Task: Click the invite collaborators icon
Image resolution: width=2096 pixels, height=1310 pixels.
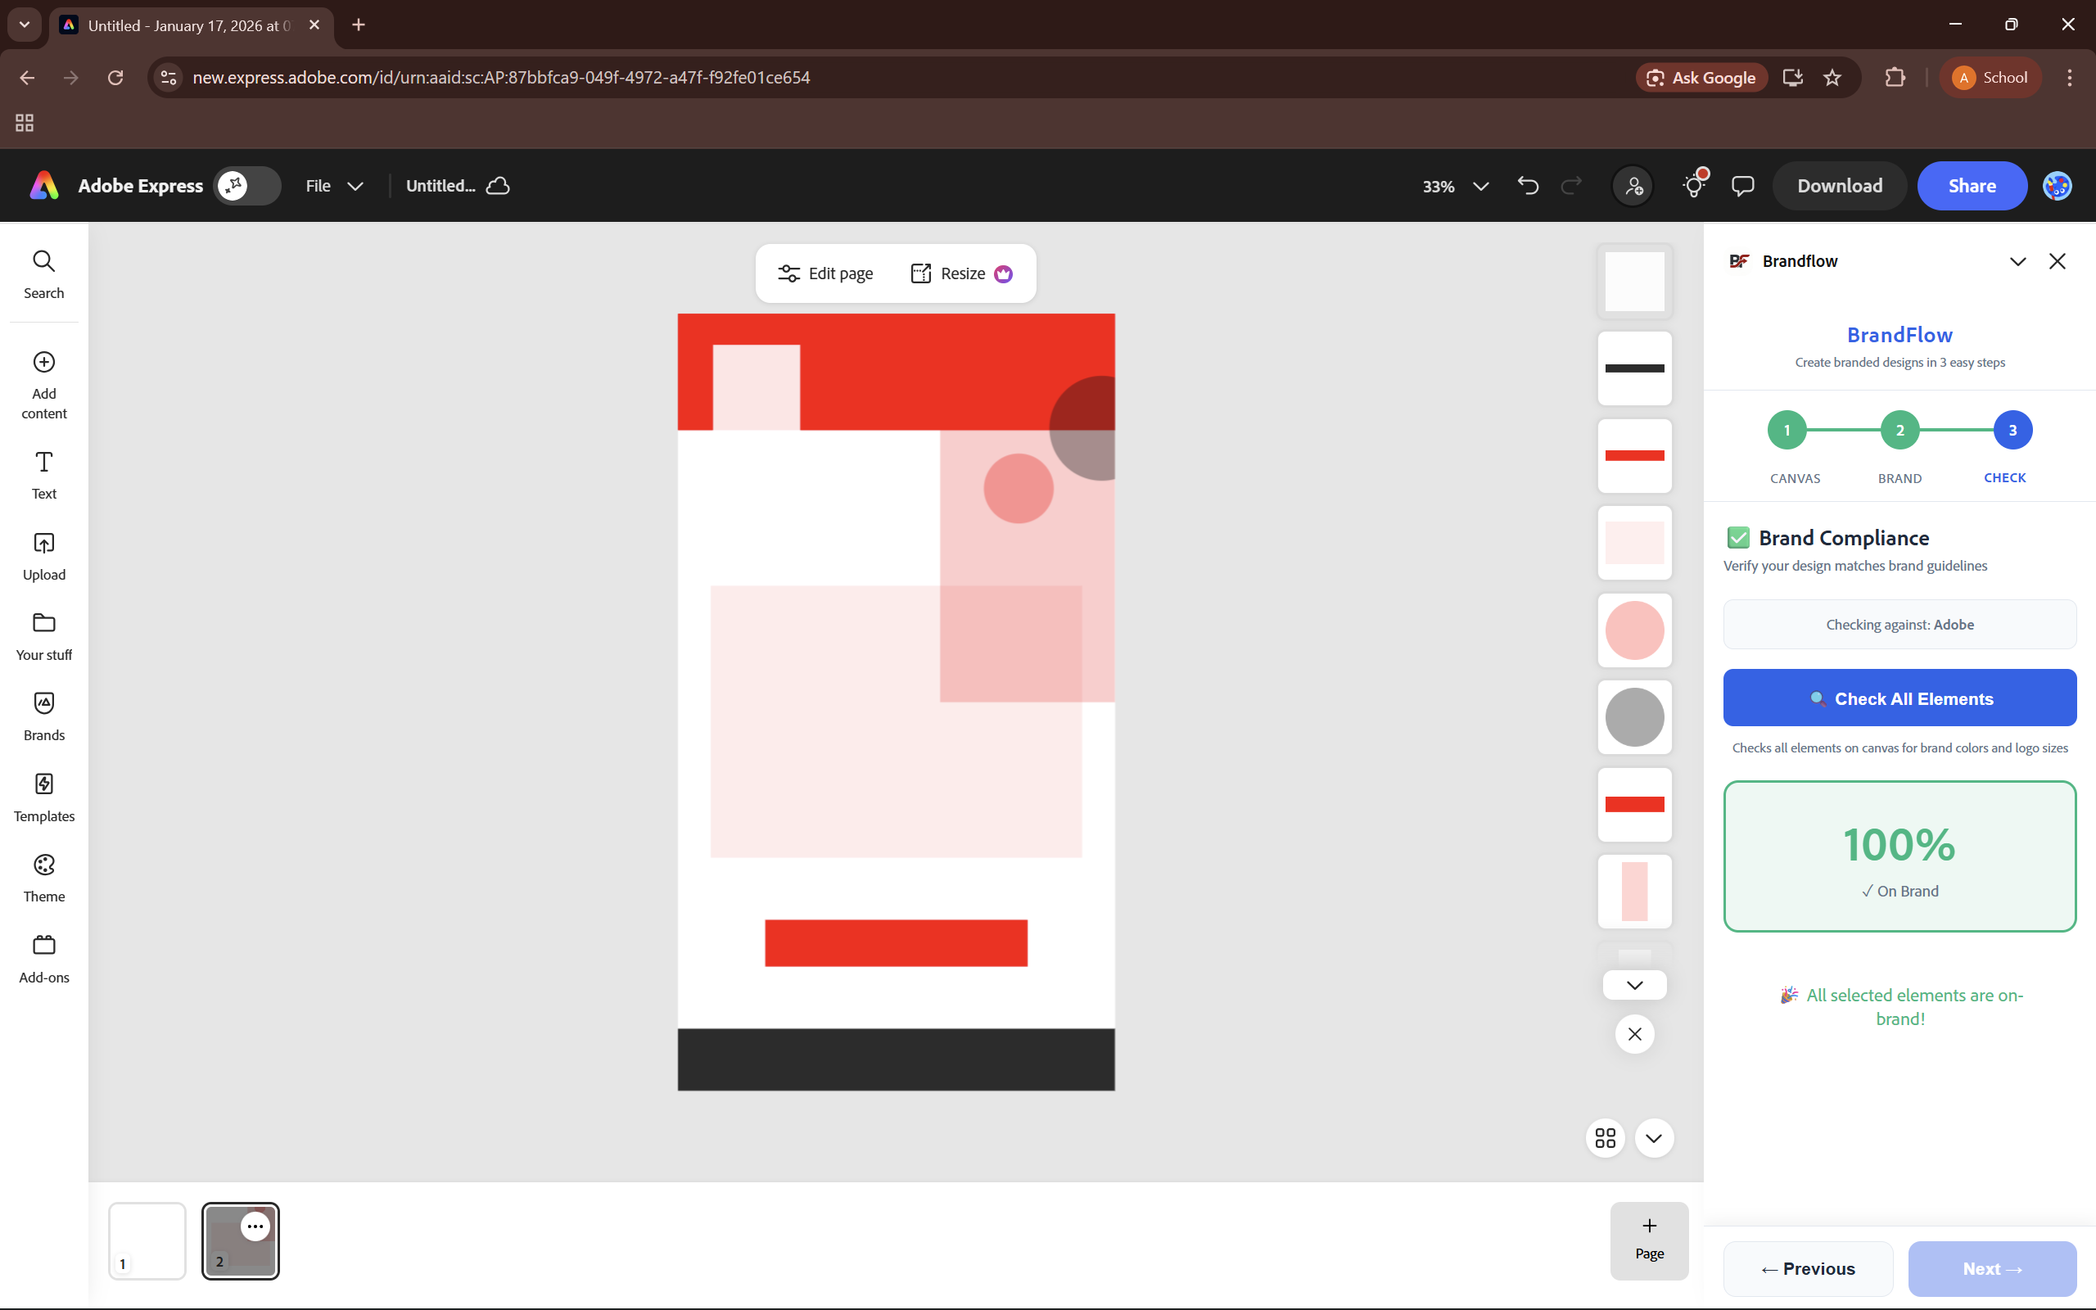Action: click(1633, 185)
